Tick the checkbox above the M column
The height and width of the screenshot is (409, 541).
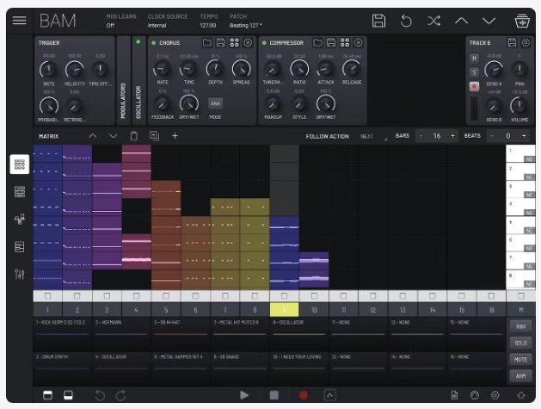tap(521, 296)
